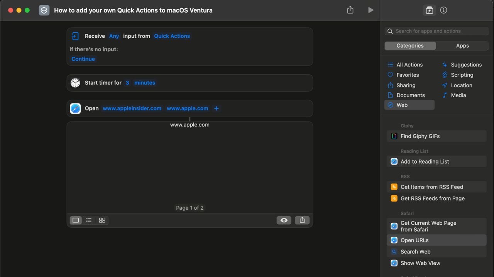Switch preview to list view
The image size is (494, 277).
(89, 220)
